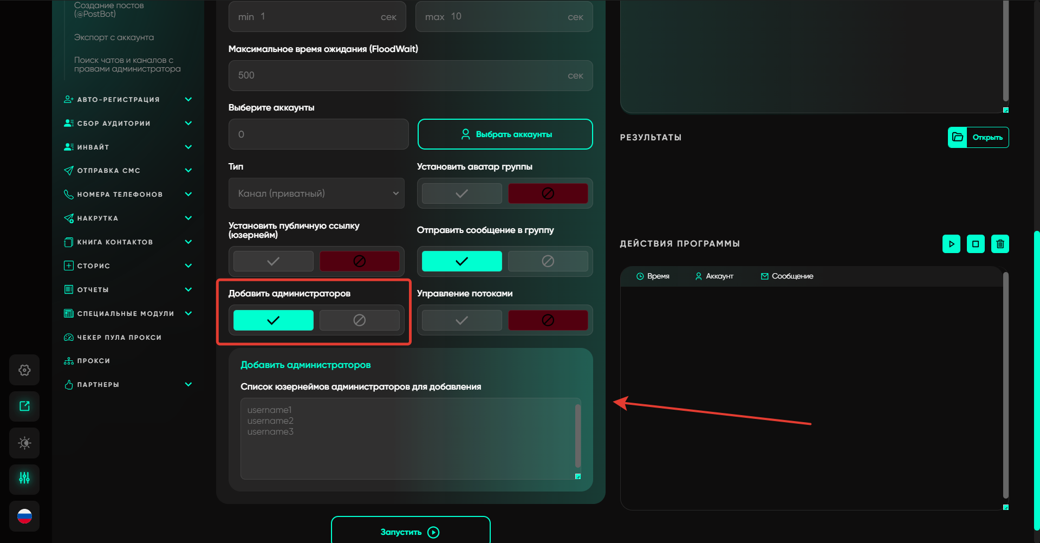
Task: Open the sliders tuning icon
Action: [24, 479]
